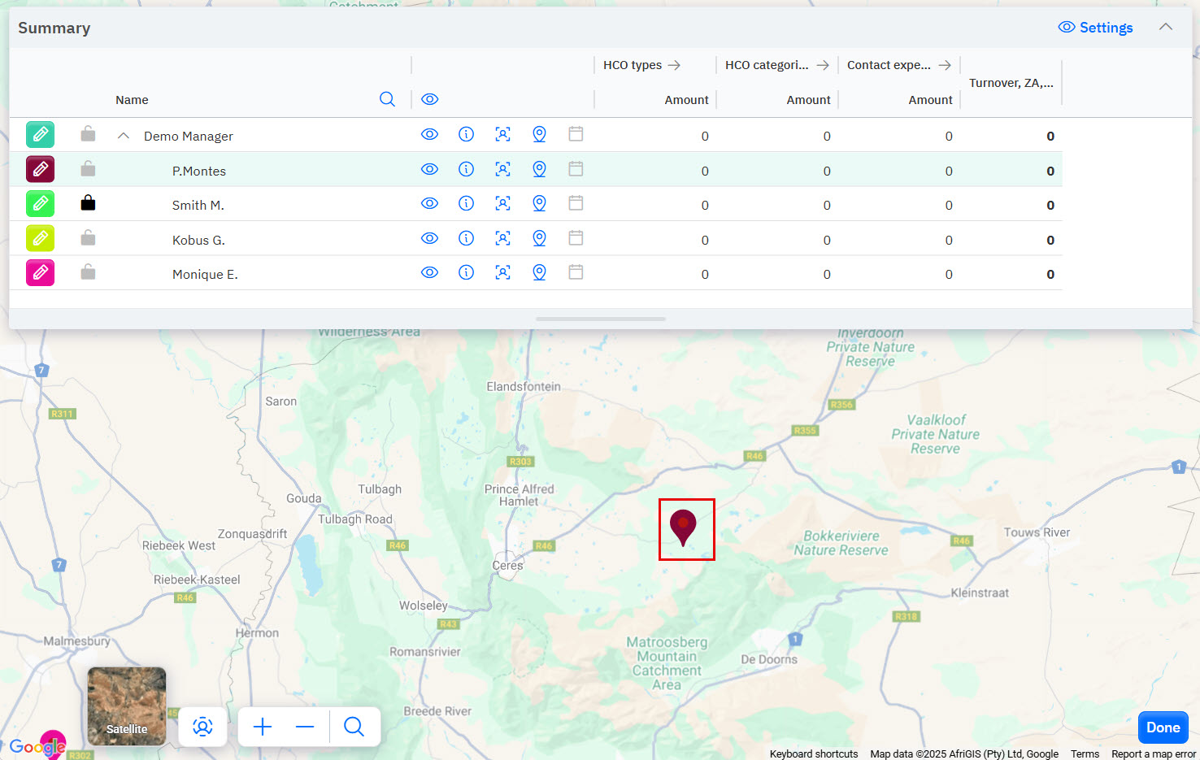Expand the HCO types column group
Image resolution: width=1200 pixels, height=760 pixels.
[674, 65]
